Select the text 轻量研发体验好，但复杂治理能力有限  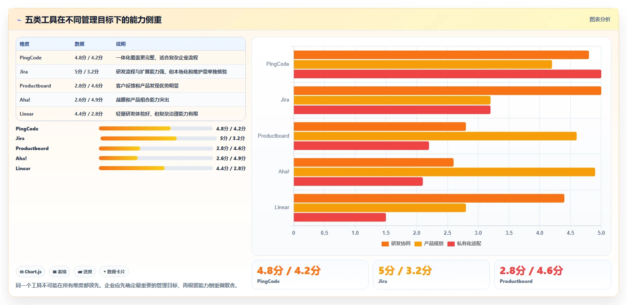pyautogui.click(x=157, y=114)
